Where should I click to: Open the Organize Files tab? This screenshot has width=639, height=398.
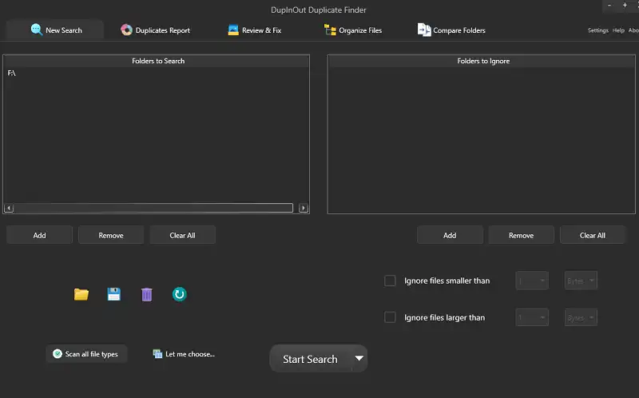pyautogui.click(x=353, y=30)
